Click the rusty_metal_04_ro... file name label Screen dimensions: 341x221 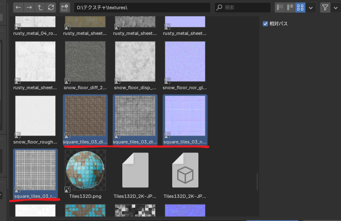click(x=35, y=33)
